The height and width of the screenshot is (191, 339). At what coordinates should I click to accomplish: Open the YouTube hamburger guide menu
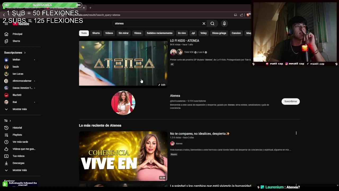(x=6, y=24)
